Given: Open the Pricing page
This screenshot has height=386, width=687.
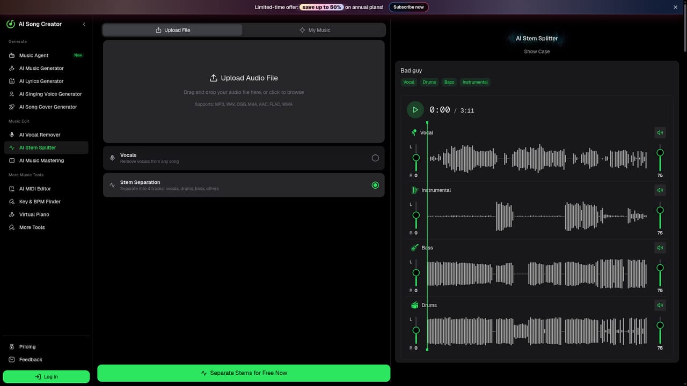Looking at the screenshot, I should click(x=46, y=347).
